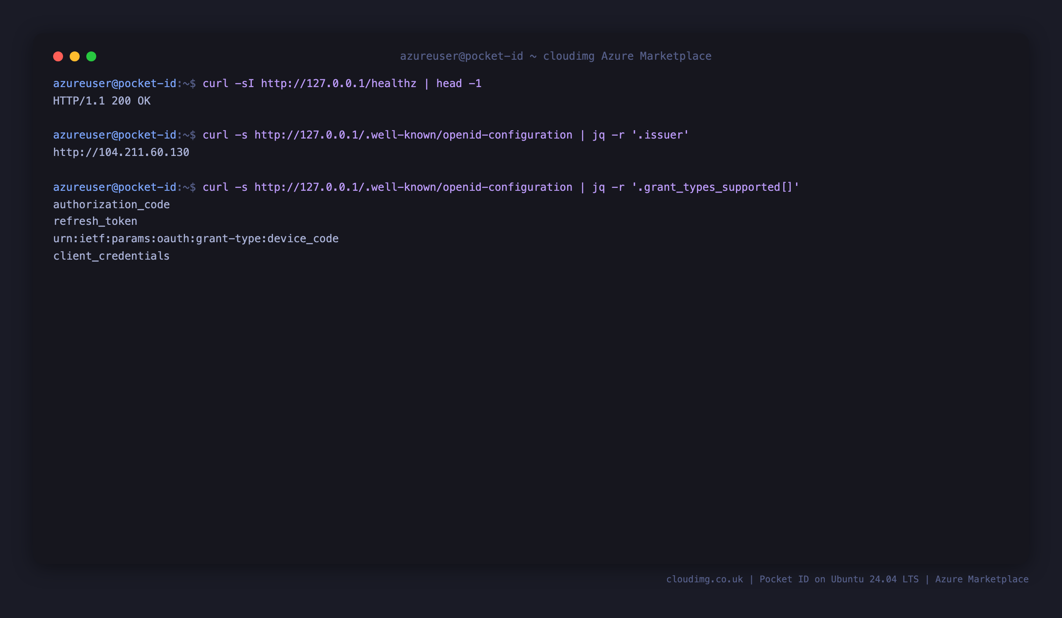Click the 'HTTP/1.1 200 OK' output line
The width and height of the screenshot is (1062, 618).
click(102, 101)
